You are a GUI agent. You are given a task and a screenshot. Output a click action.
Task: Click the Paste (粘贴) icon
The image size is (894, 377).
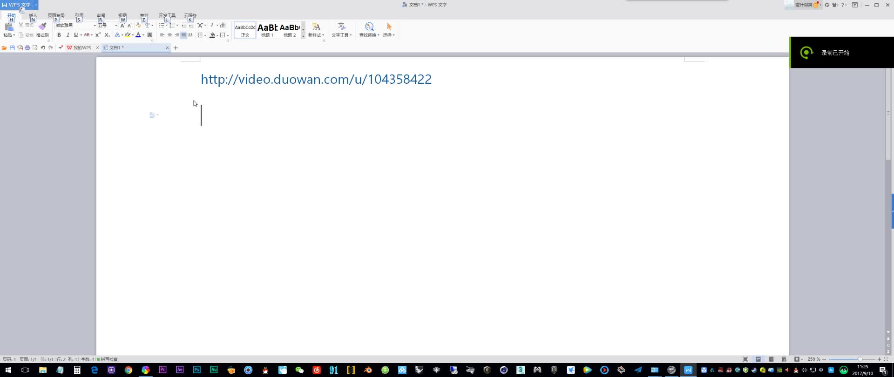click(x=9, y=27)
